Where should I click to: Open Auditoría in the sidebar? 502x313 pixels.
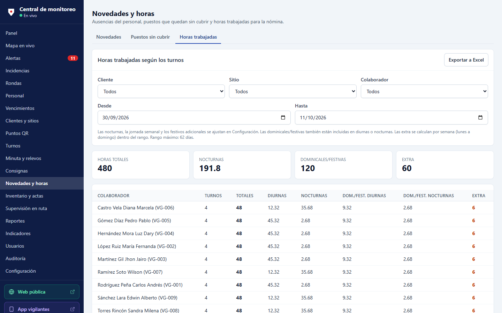point(42,258)
